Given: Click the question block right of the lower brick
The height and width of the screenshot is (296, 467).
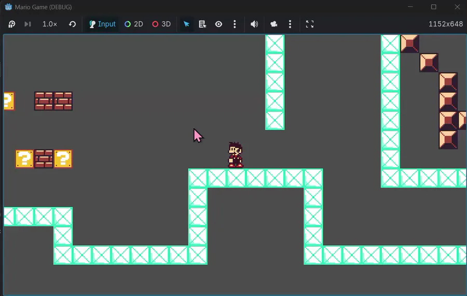Looking at the screenshot, I should [x=63, y=159].
